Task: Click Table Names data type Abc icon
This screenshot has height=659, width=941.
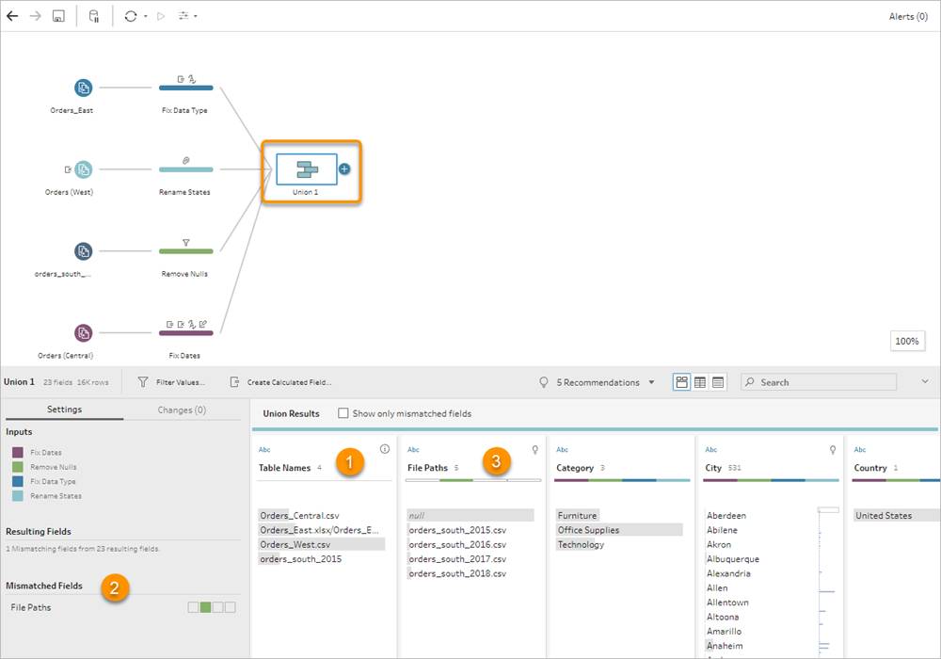Action: pyautogui.click(x=264, y=450)
